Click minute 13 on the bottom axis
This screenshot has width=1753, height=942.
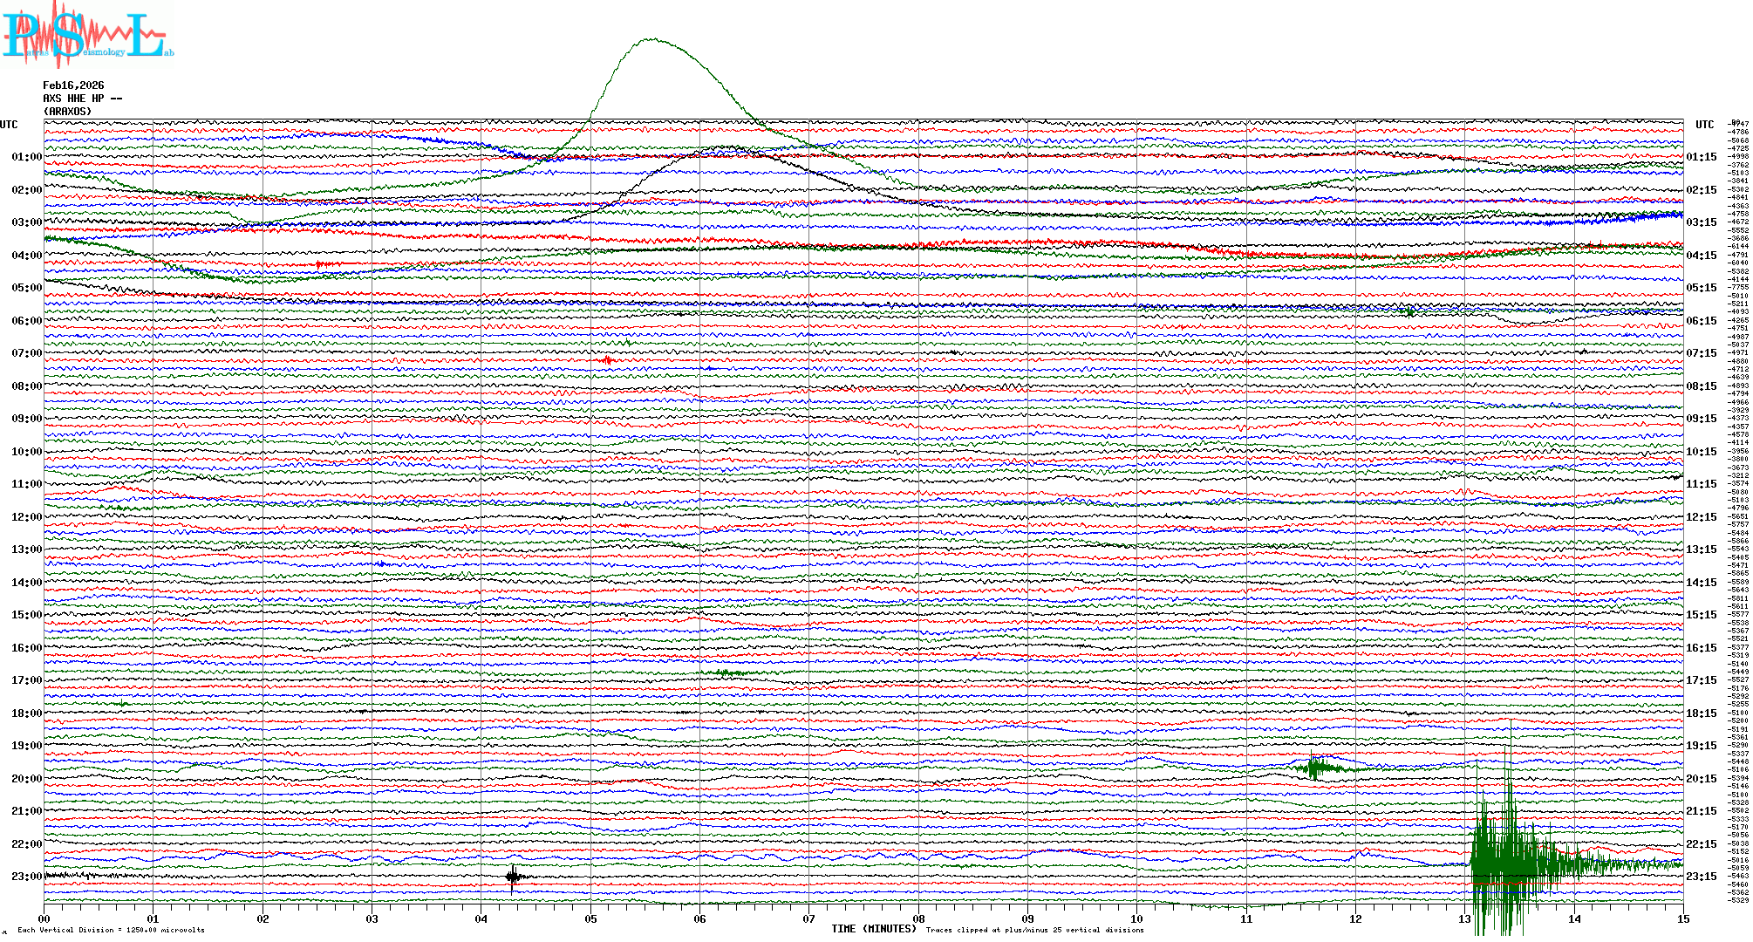(1464, 919)
